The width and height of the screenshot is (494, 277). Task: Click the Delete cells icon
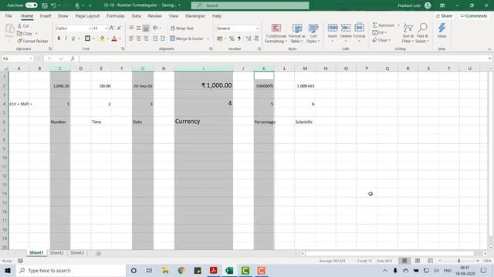pos(346,28)
